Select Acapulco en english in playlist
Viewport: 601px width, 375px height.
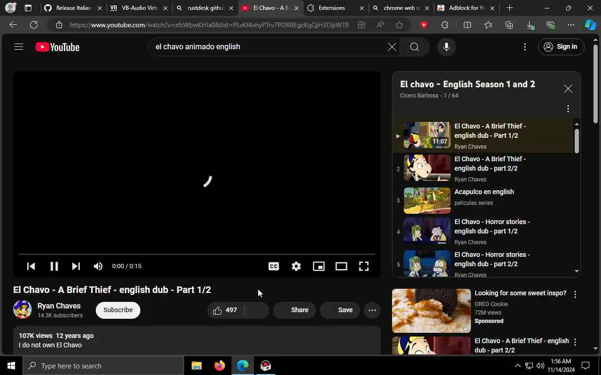(484, 201)
